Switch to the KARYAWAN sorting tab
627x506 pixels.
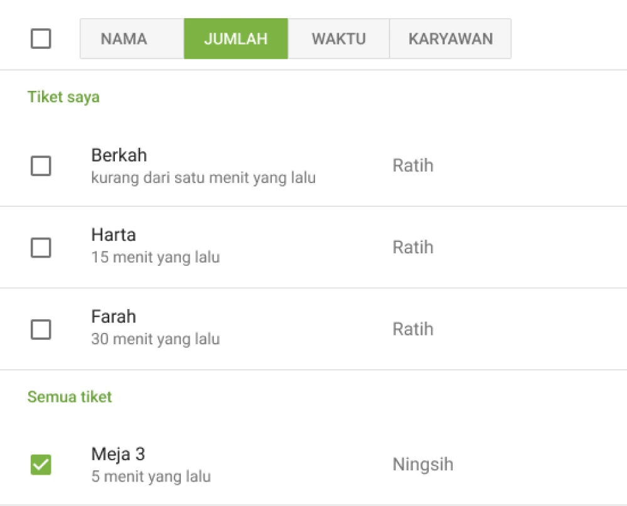[450, 38]
